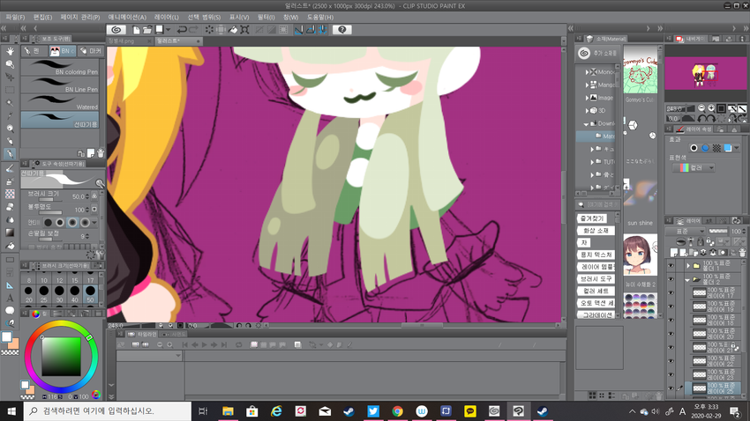
Task: Hide 폴더 1 using its eye icon
Action: (671, 265)
